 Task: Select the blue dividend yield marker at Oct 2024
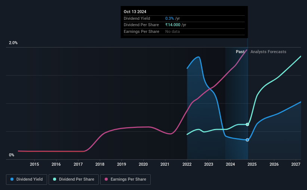point(247,140)
